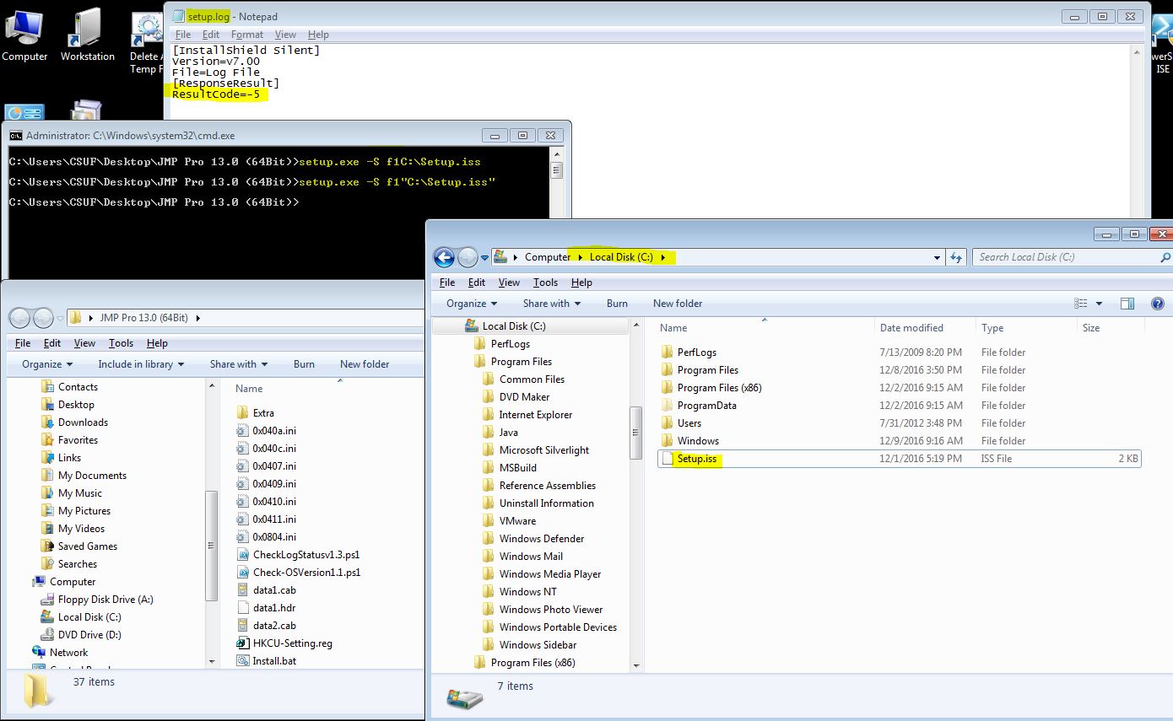Select Windows Defender in the folder tree
This screenshot has width=1173, height=721.
coord(541,539)
